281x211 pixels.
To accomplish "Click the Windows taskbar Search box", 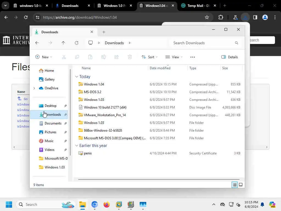I will pos(46,204).
